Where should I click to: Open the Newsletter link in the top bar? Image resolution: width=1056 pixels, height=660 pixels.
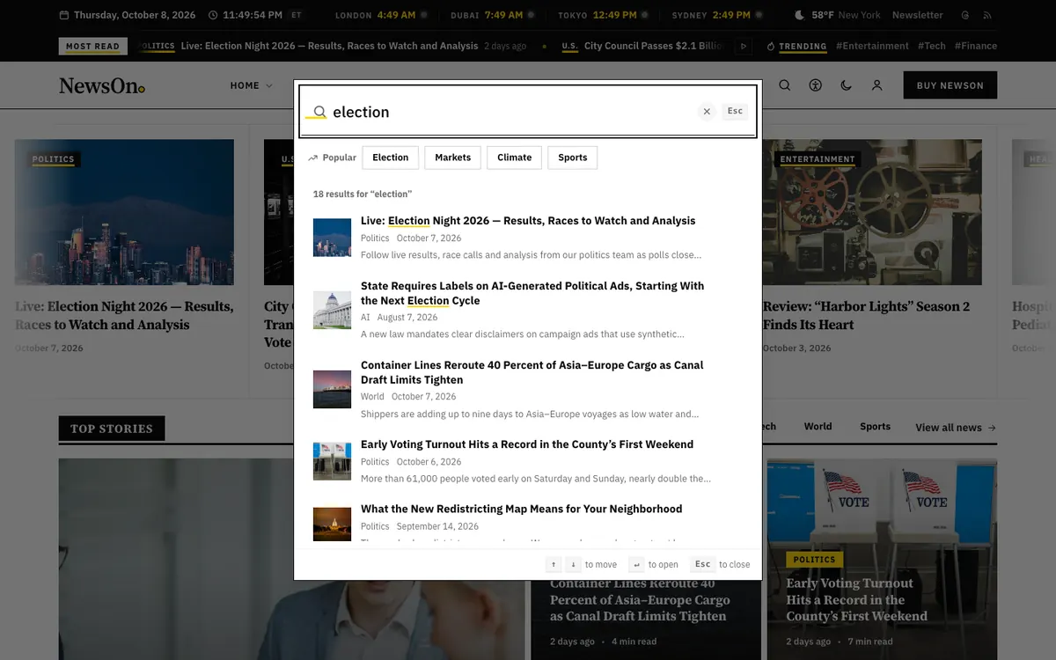point(917,15)
